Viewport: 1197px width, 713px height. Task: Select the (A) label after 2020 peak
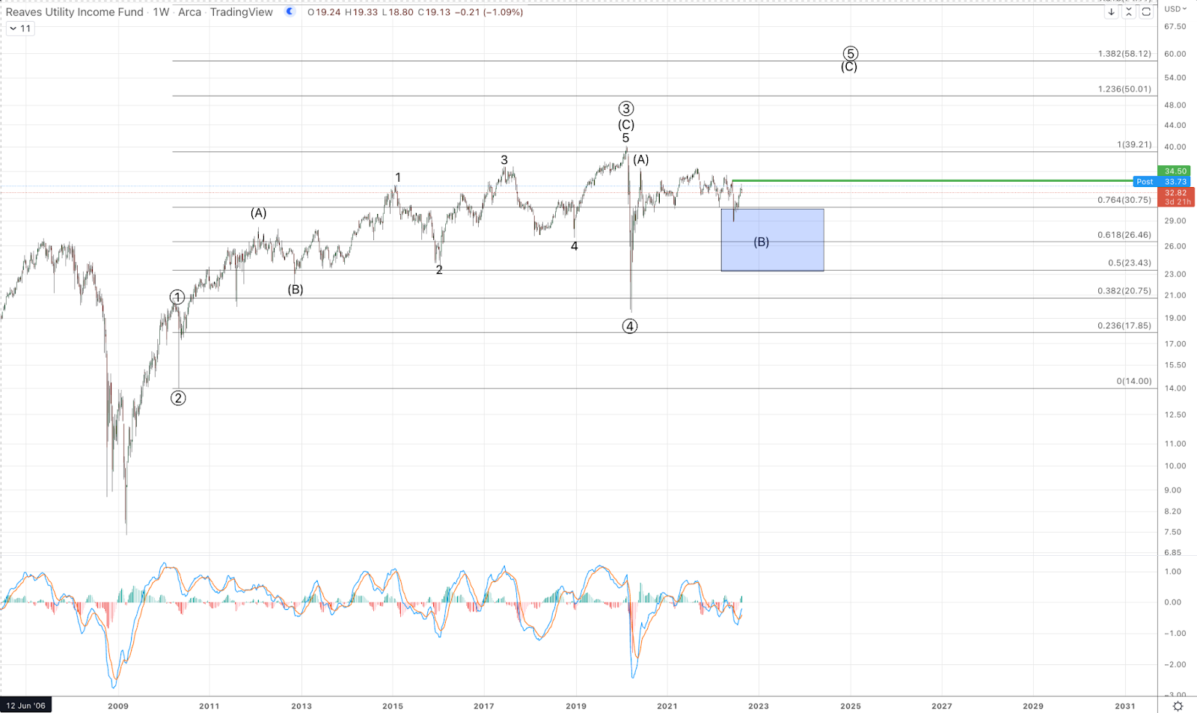coord(641,159)
